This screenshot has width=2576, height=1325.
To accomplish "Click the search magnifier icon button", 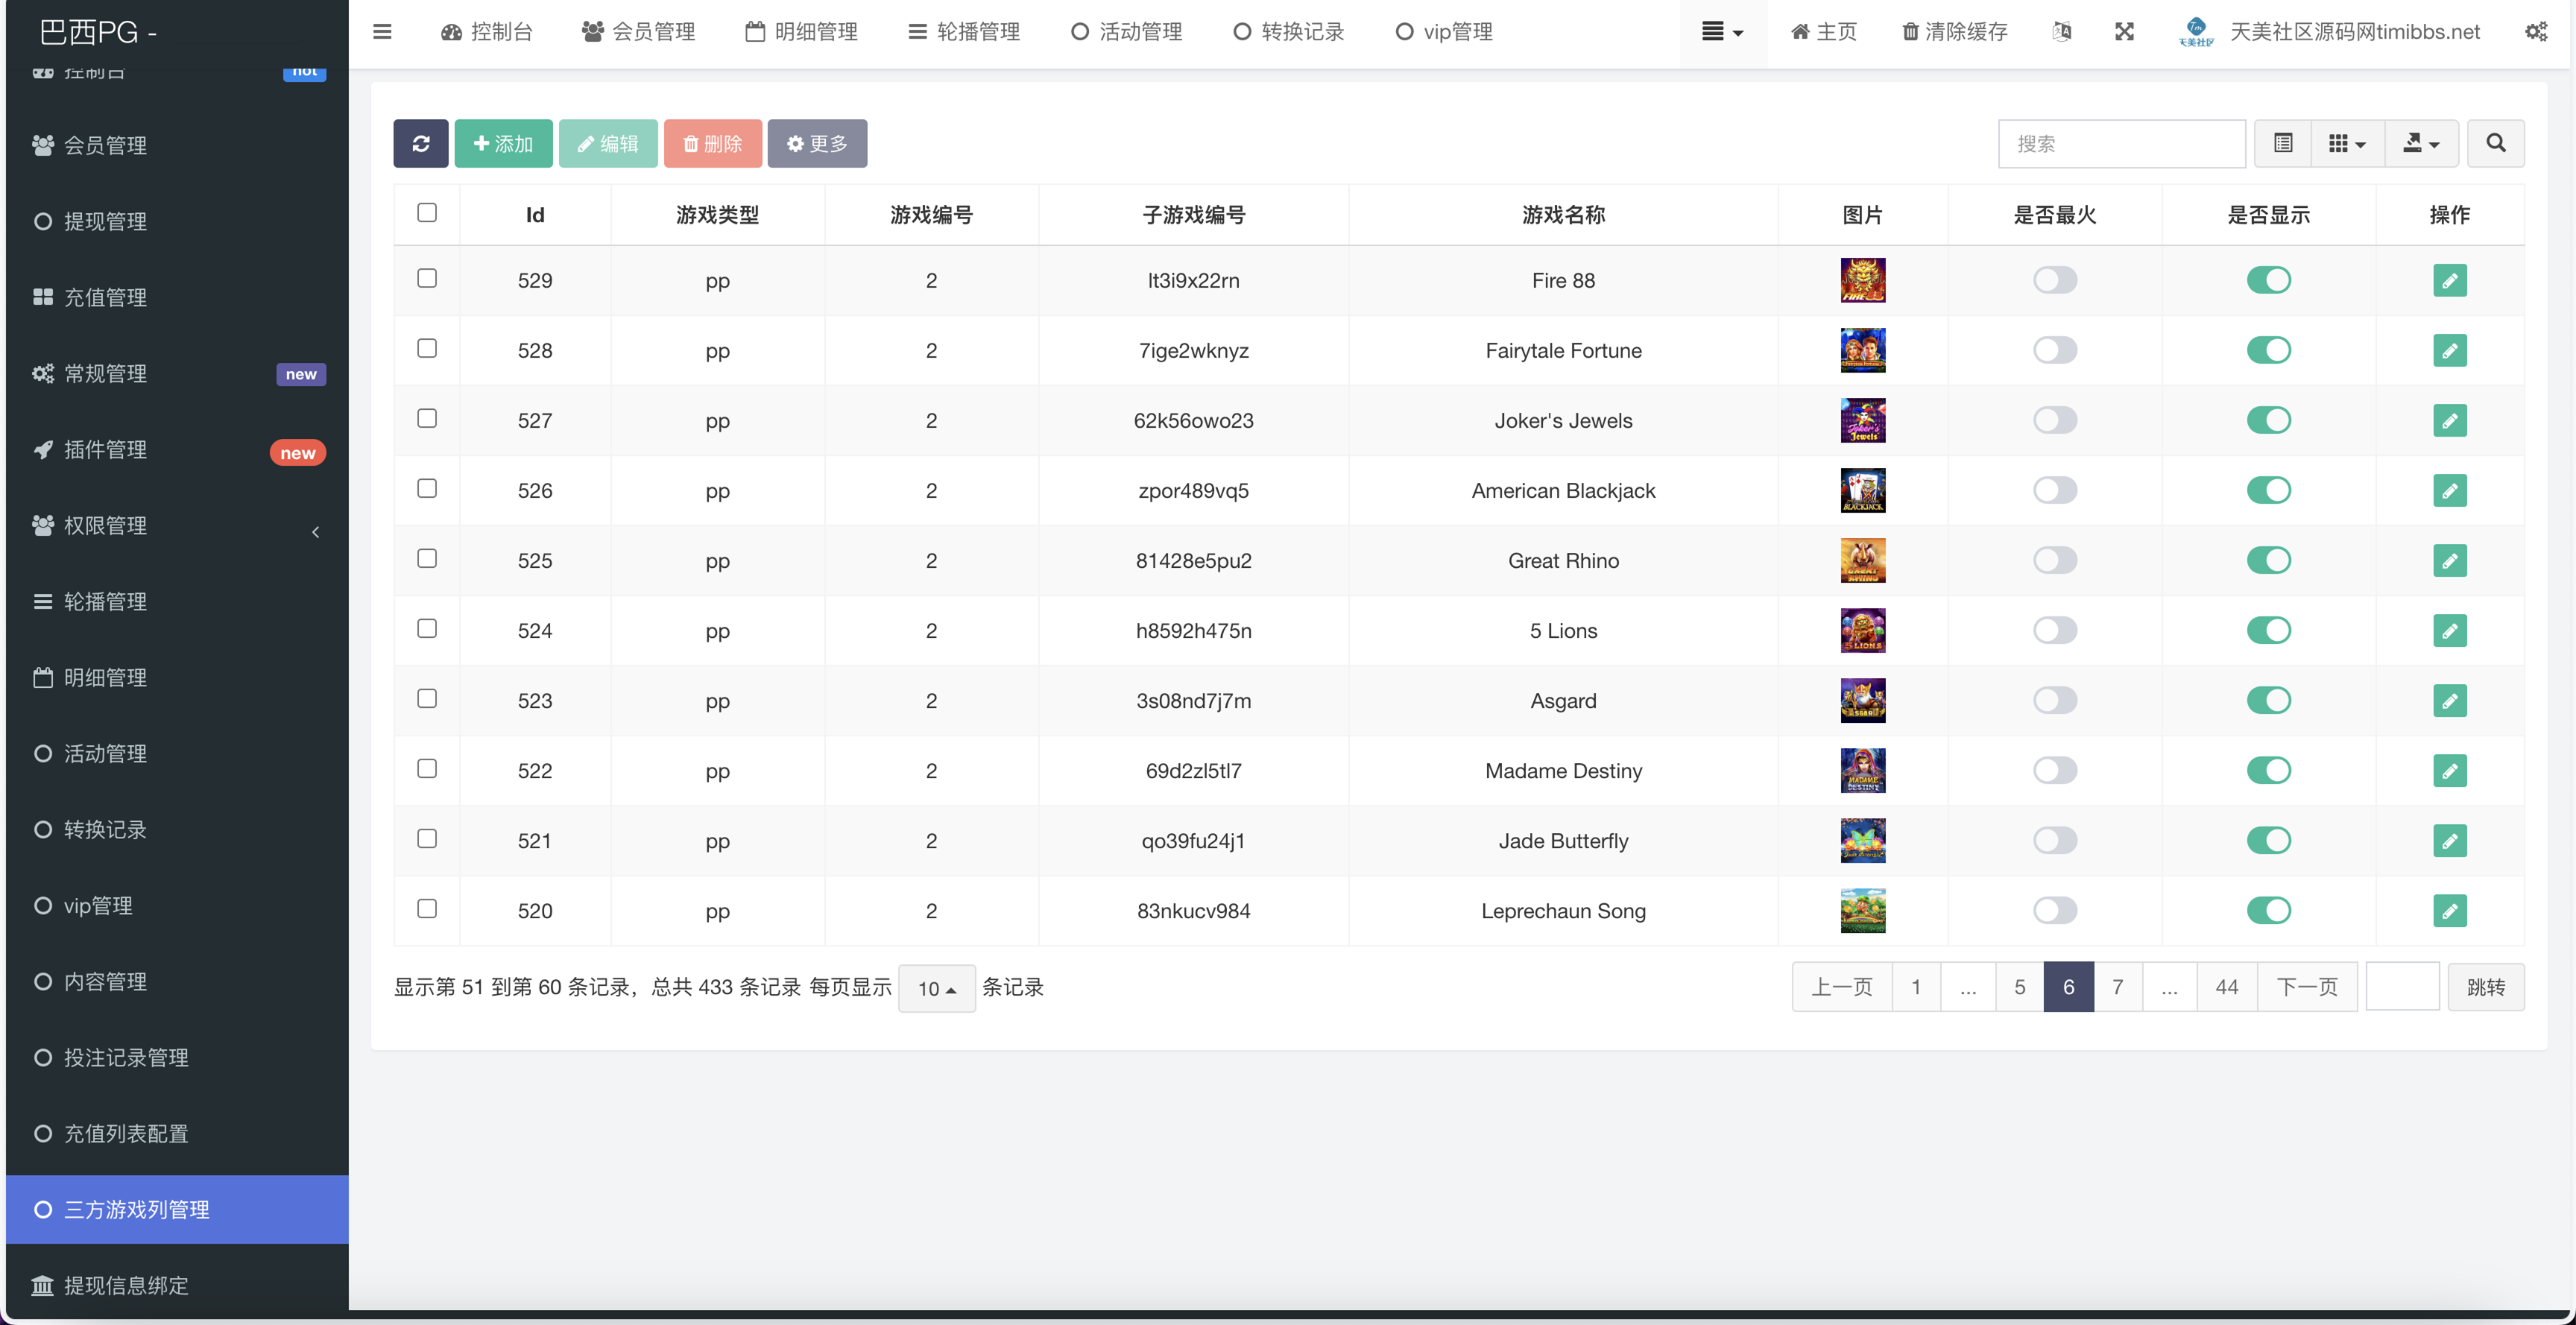I will point(2495,144).
